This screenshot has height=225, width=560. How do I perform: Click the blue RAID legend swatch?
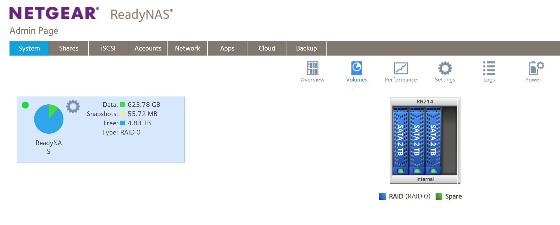(x=382, y=197)
